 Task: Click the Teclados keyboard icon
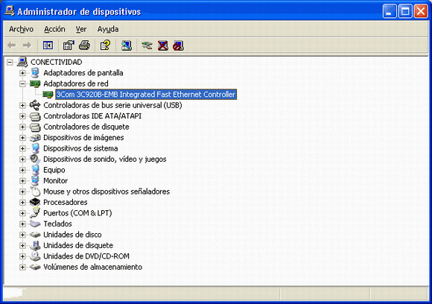35,224
